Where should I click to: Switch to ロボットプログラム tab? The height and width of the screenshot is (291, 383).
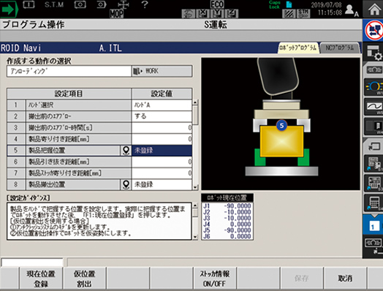tap(297, 48)
